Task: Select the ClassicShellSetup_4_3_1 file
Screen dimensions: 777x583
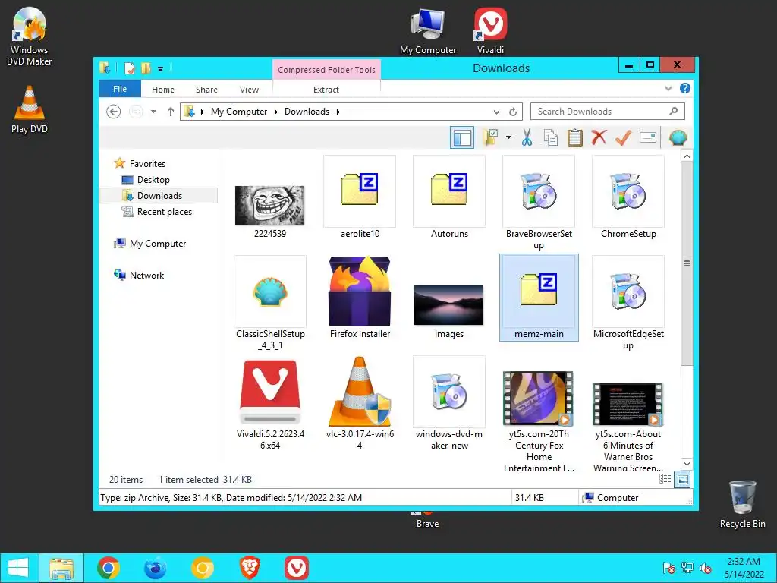Action: pyautogui.click(x=270, y=304)
